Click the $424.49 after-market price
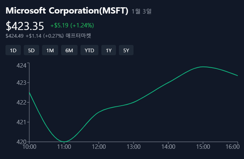 (15, 36)
